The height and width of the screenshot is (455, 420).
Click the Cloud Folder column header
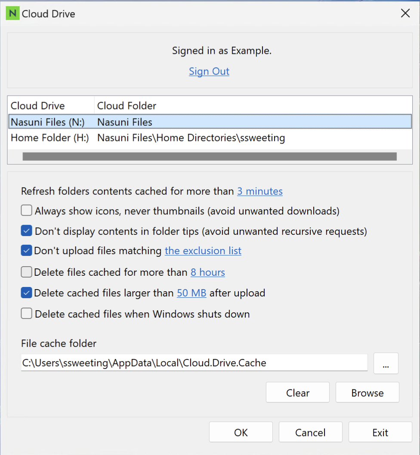click(x=127, y=106)
